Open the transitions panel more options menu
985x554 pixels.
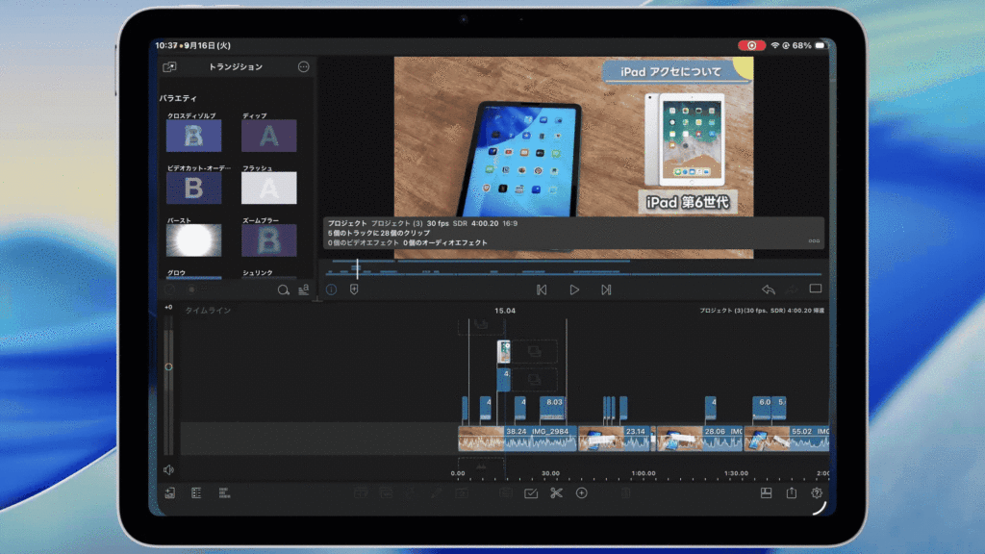click(x=303, y=66)
